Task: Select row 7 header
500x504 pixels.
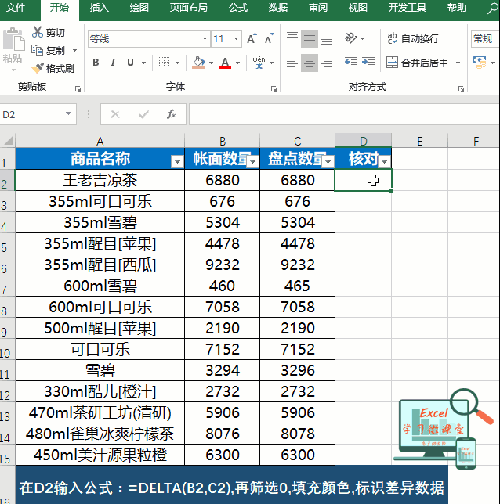Action: pos(7,286)
